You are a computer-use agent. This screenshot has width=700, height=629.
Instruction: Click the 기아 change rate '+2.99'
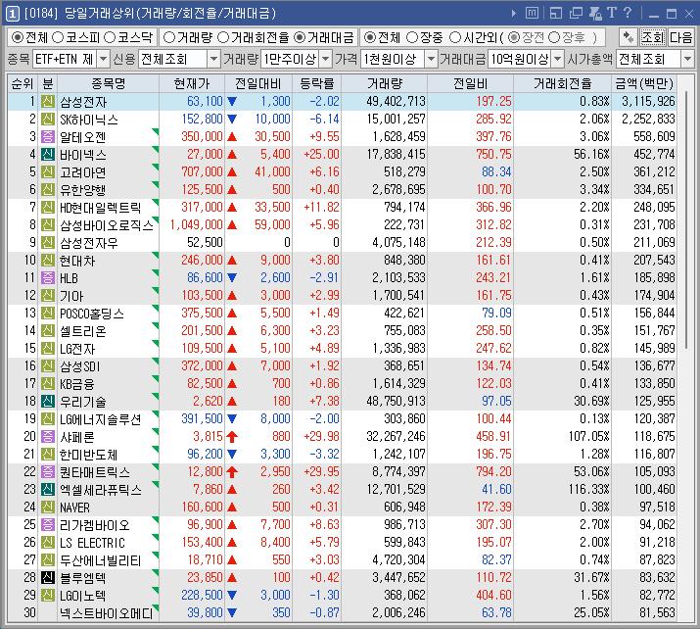pyautogui.click(x=324, y=295)
